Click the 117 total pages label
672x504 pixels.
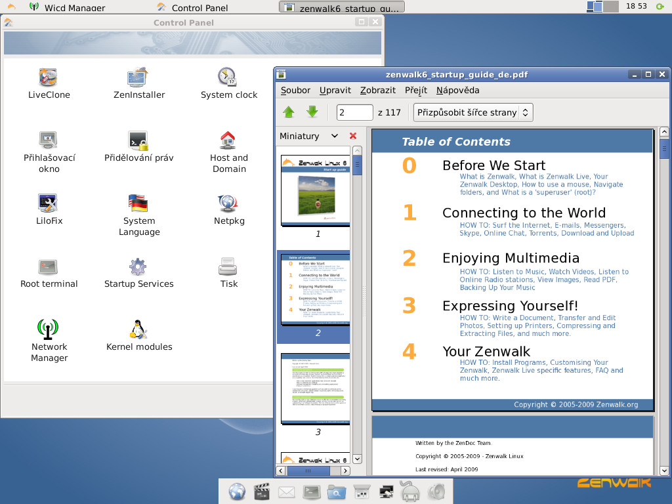(x=389, y=112)
